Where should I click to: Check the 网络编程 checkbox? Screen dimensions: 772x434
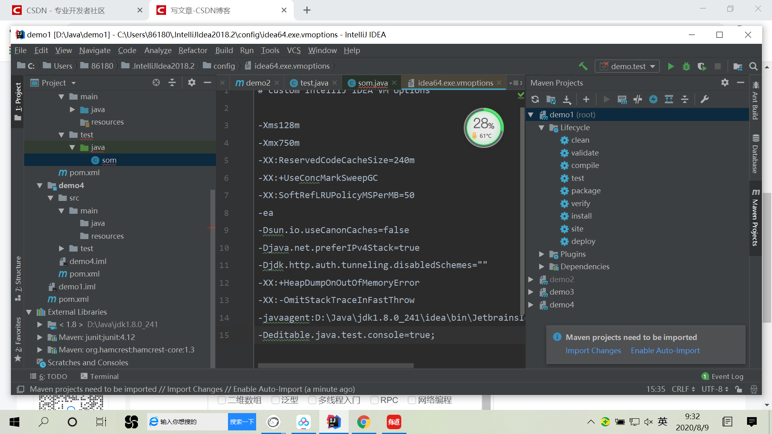[x=412, y=400]
